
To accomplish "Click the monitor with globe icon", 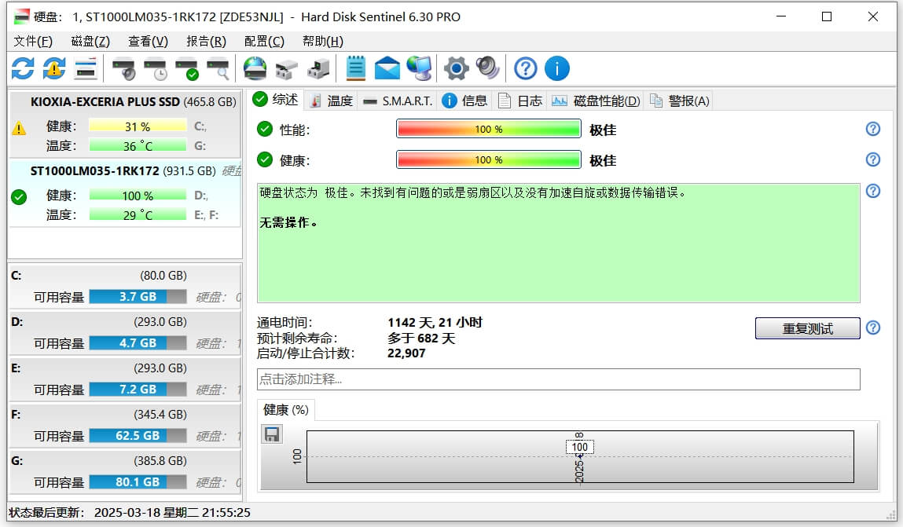I will (419, 68).
